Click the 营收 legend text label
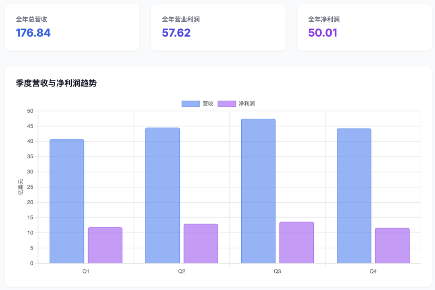The image size is (435, 290). coord(208,104)
